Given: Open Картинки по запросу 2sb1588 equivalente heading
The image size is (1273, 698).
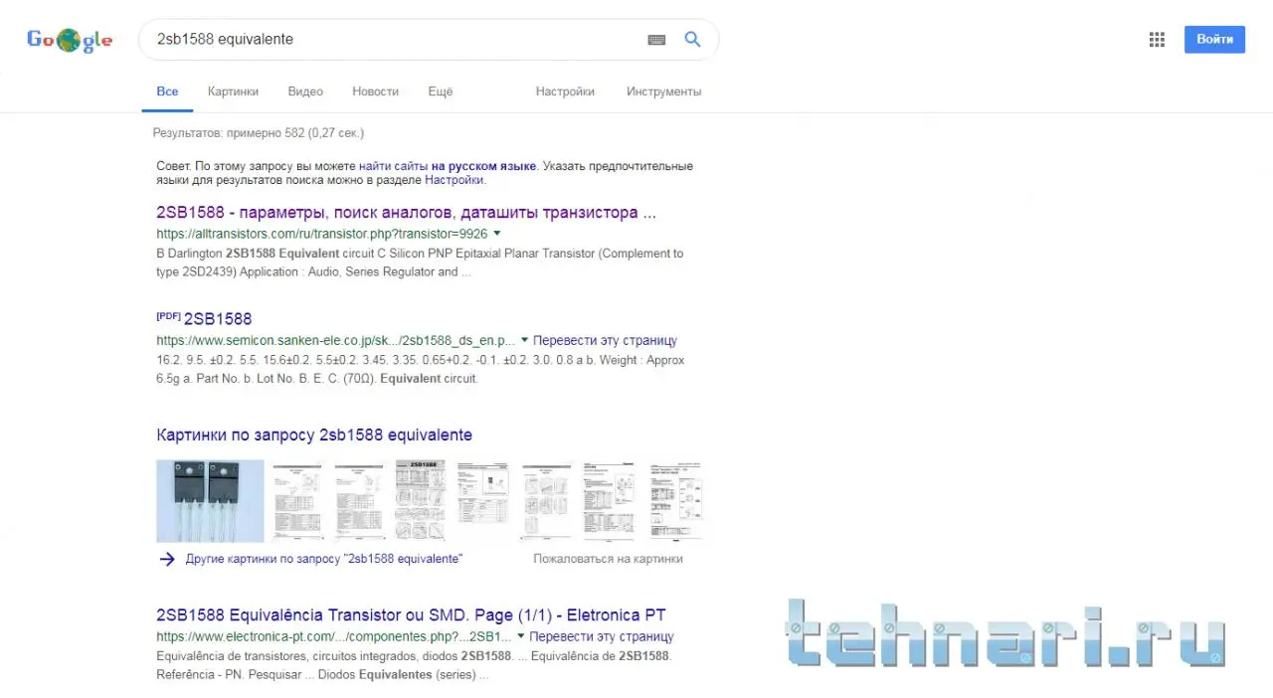Looking at the screenshot, I should point(314,436).
